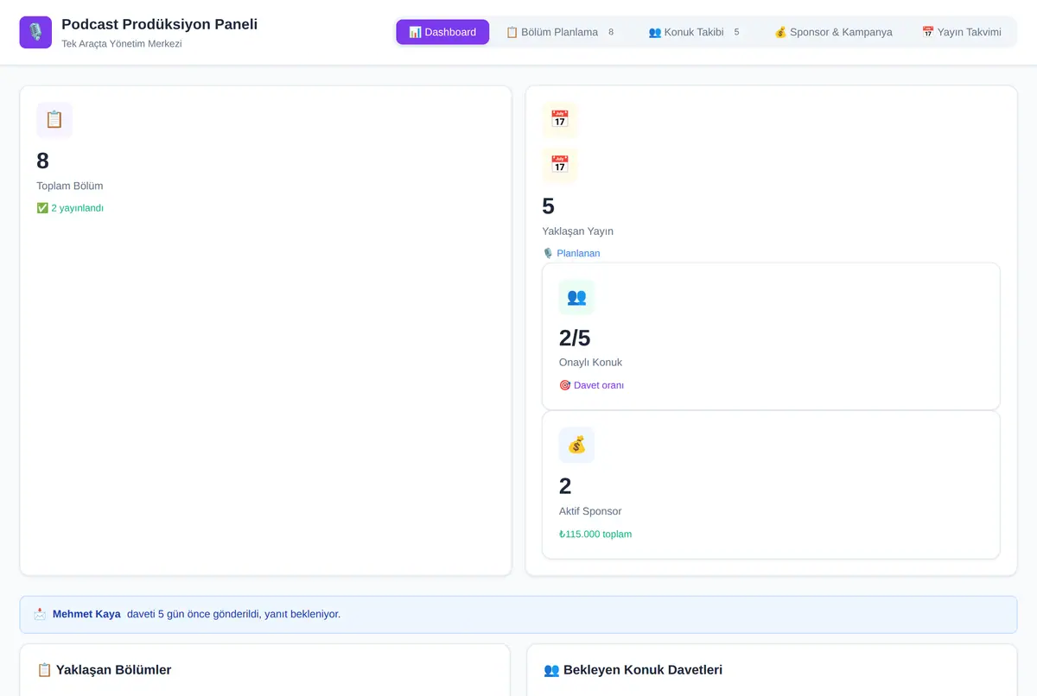Image resolution: width=1037 pixels, height=696 pixels.
Task: Click the blue Planlanan text
Action: [x=578, y=253]
